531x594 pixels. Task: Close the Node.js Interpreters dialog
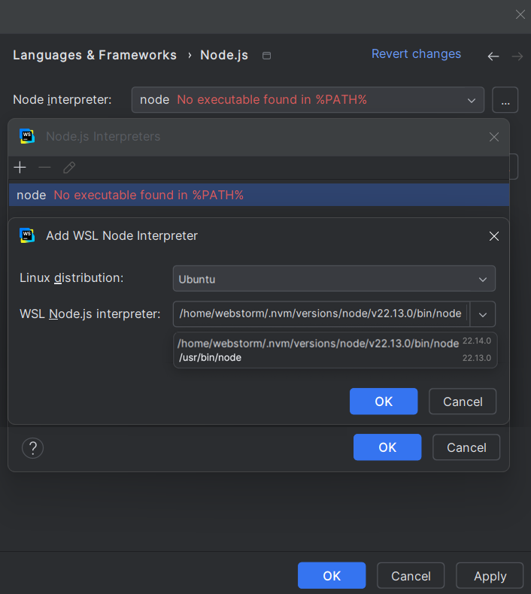(494, 137)
